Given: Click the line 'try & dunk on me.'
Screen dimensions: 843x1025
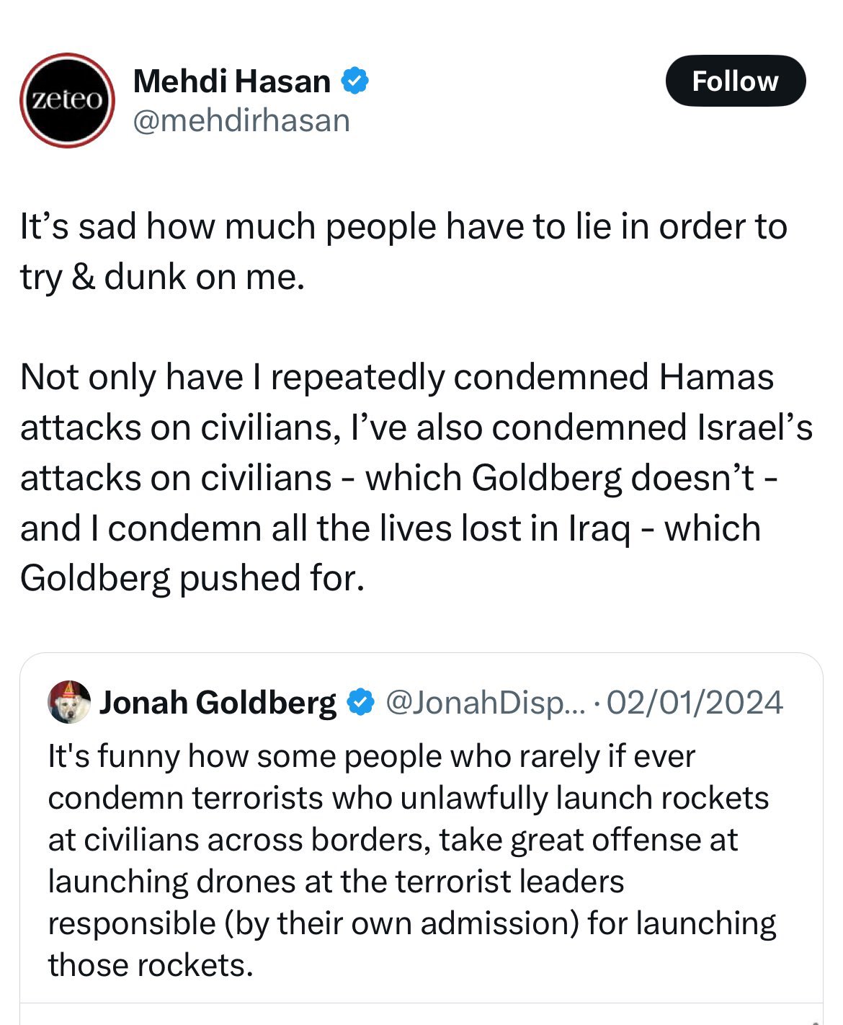Looking at the screenshot, I should [x=163, y=276].
